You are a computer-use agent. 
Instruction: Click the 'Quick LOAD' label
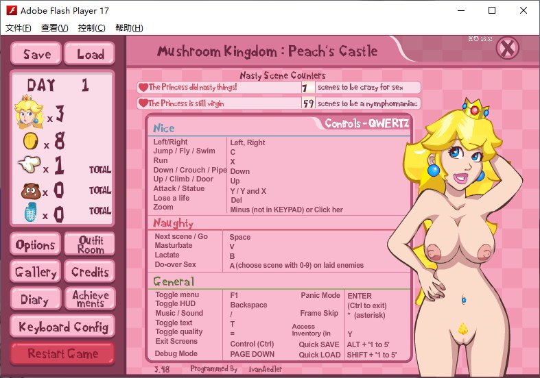[x=320, y=355]
